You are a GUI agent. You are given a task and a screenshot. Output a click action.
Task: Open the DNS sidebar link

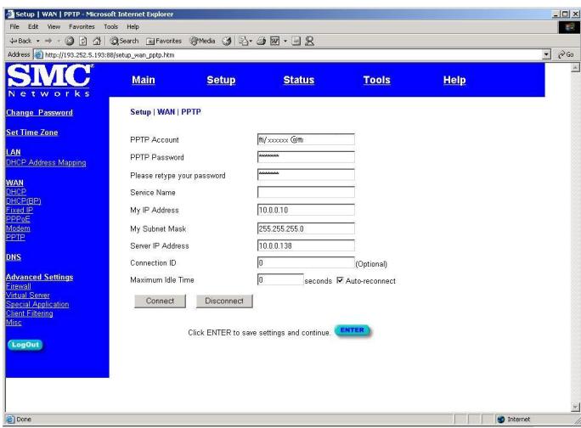click(14, 257)
